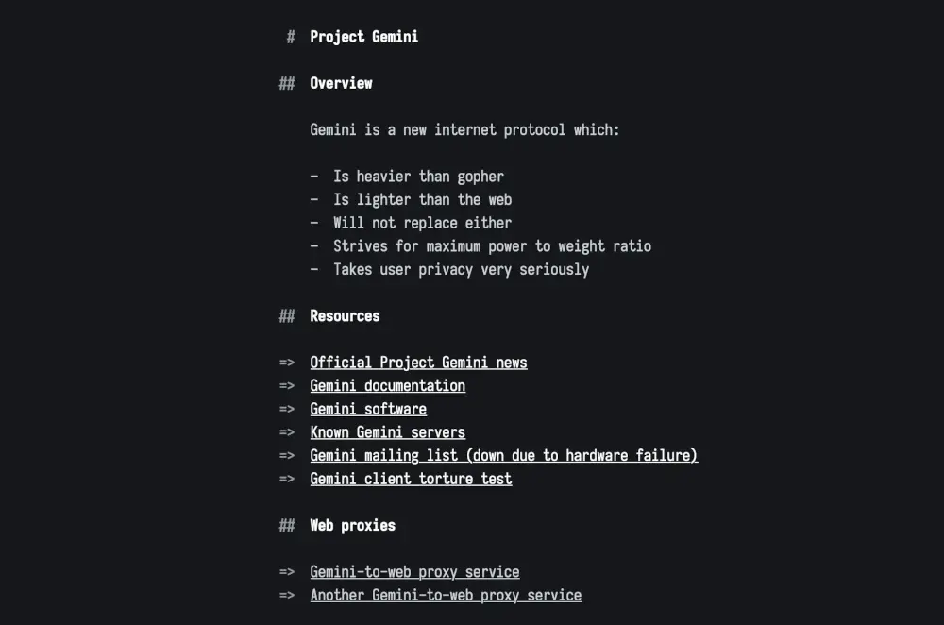
Task: Open the Official Project Gemini news link
Action: click(418, 363)
